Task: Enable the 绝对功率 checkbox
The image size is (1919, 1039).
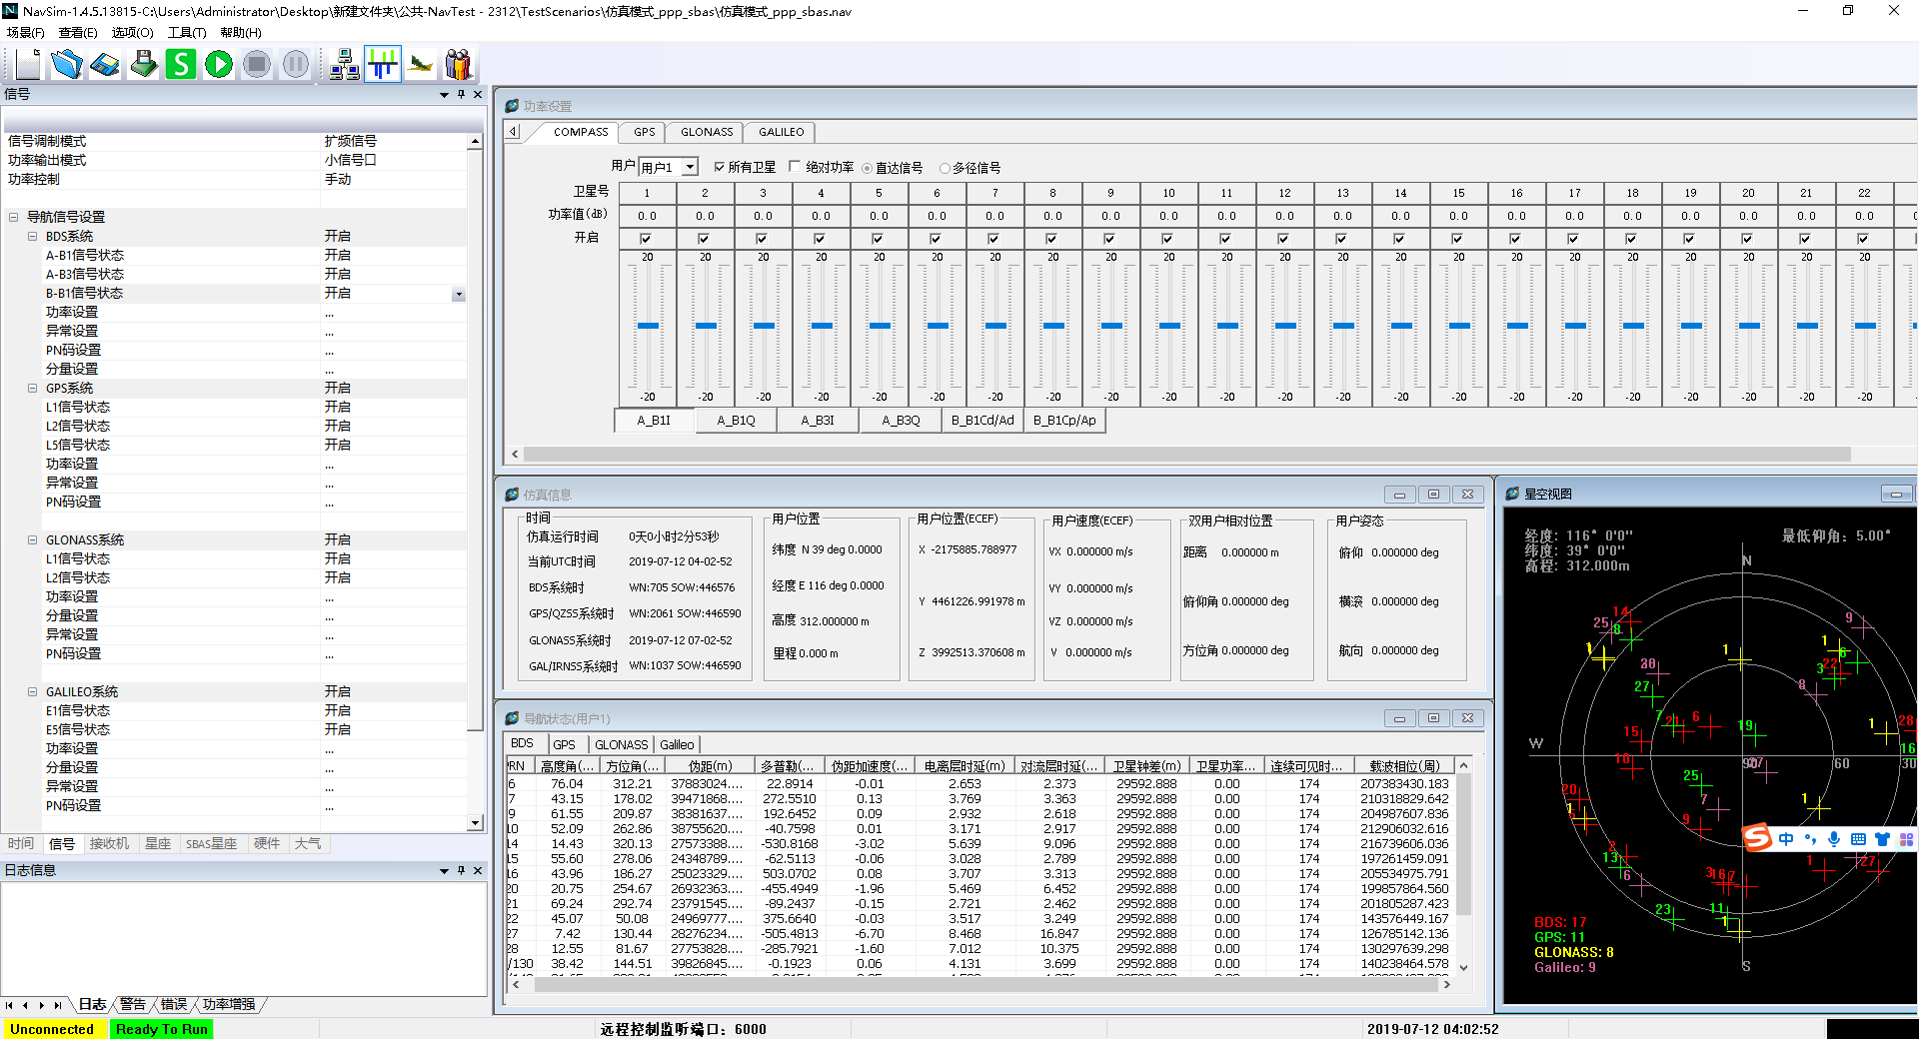Action: [796, 167]
